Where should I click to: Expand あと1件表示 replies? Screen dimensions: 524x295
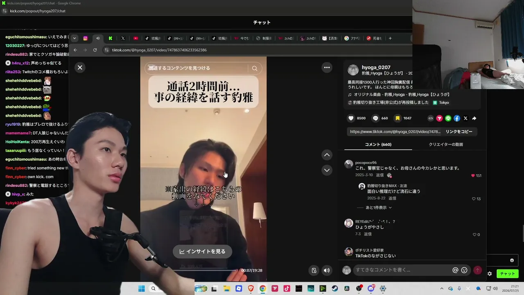[379, 208]
